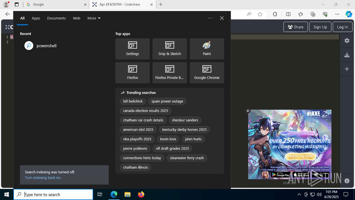Click Sign Up in Codeshare

coord(320,27)
